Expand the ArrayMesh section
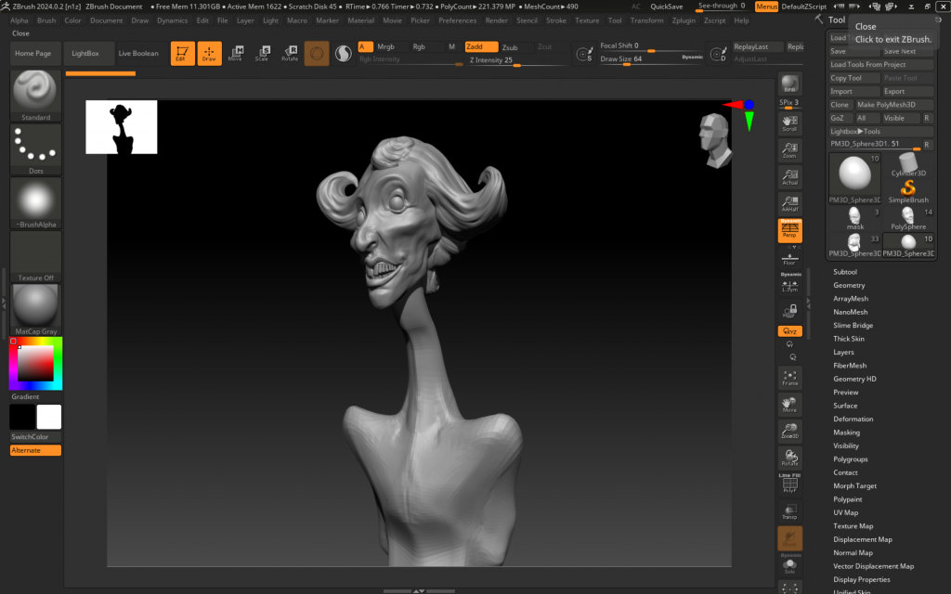 click(851, 298)
